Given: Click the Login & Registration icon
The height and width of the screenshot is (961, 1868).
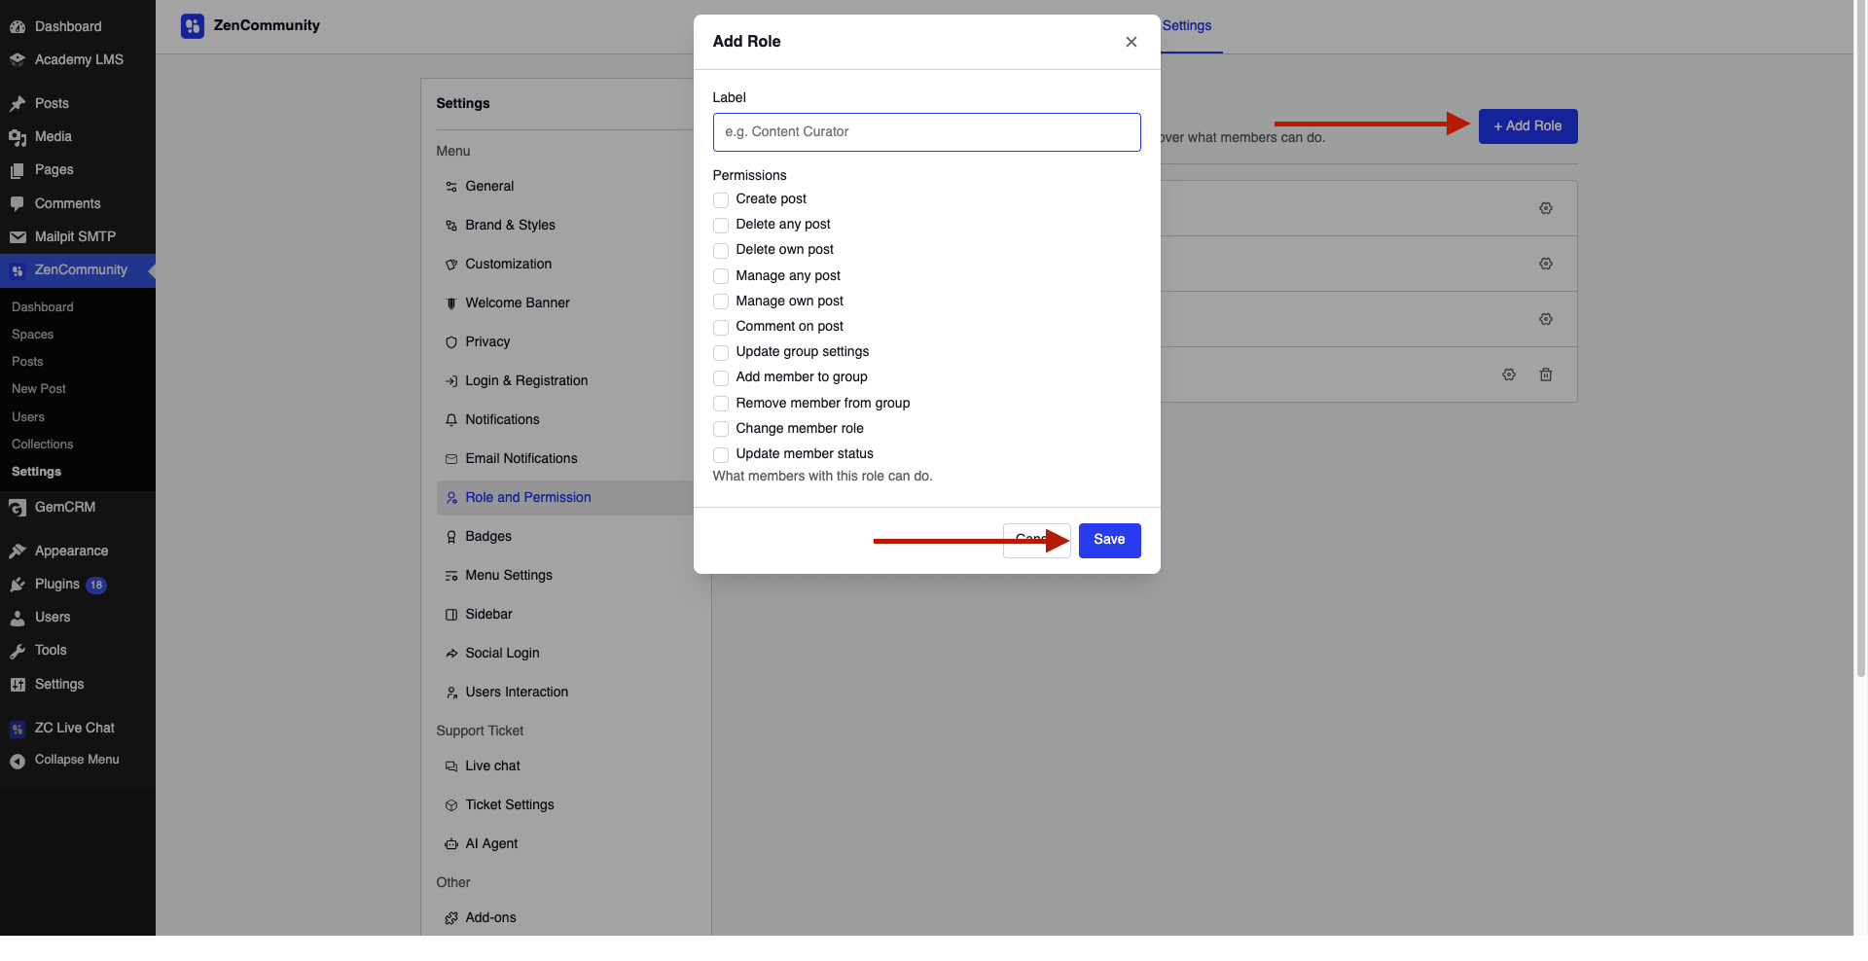Looking at the screenshot, I should [x=451, y=381].
